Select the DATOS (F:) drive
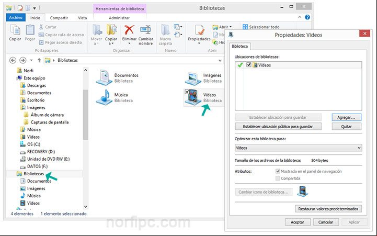This screenshot has height=236, width=377. point(34,166)
